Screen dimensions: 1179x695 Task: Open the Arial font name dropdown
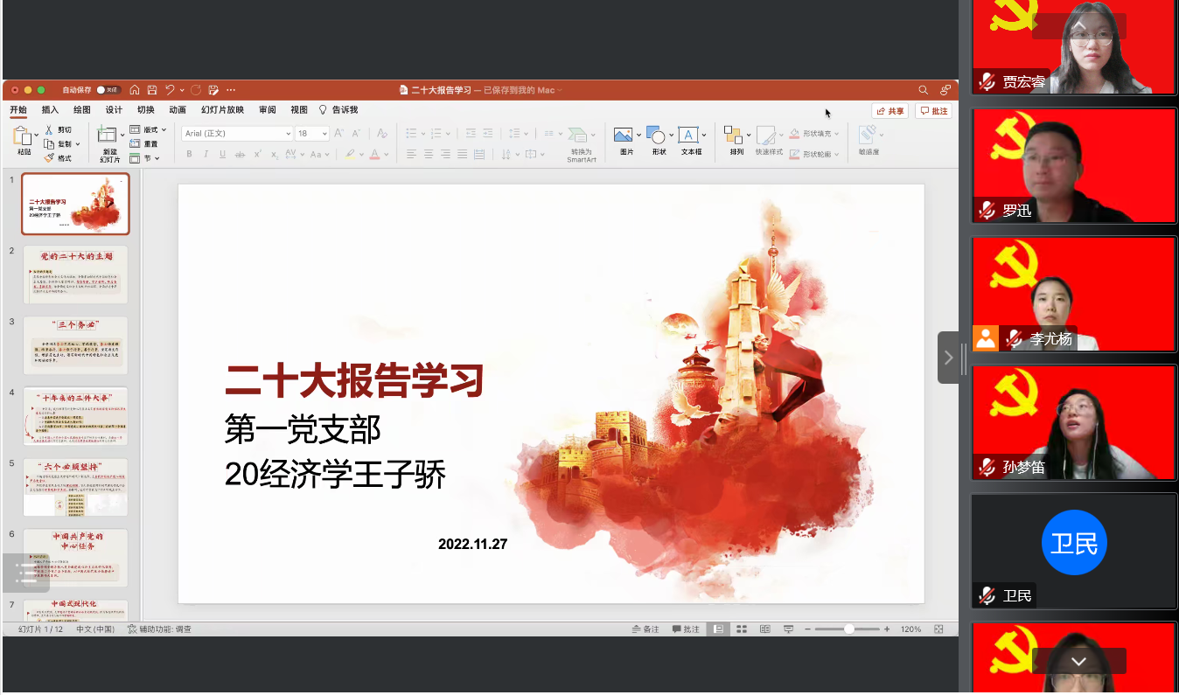click(x=288, y=134)
